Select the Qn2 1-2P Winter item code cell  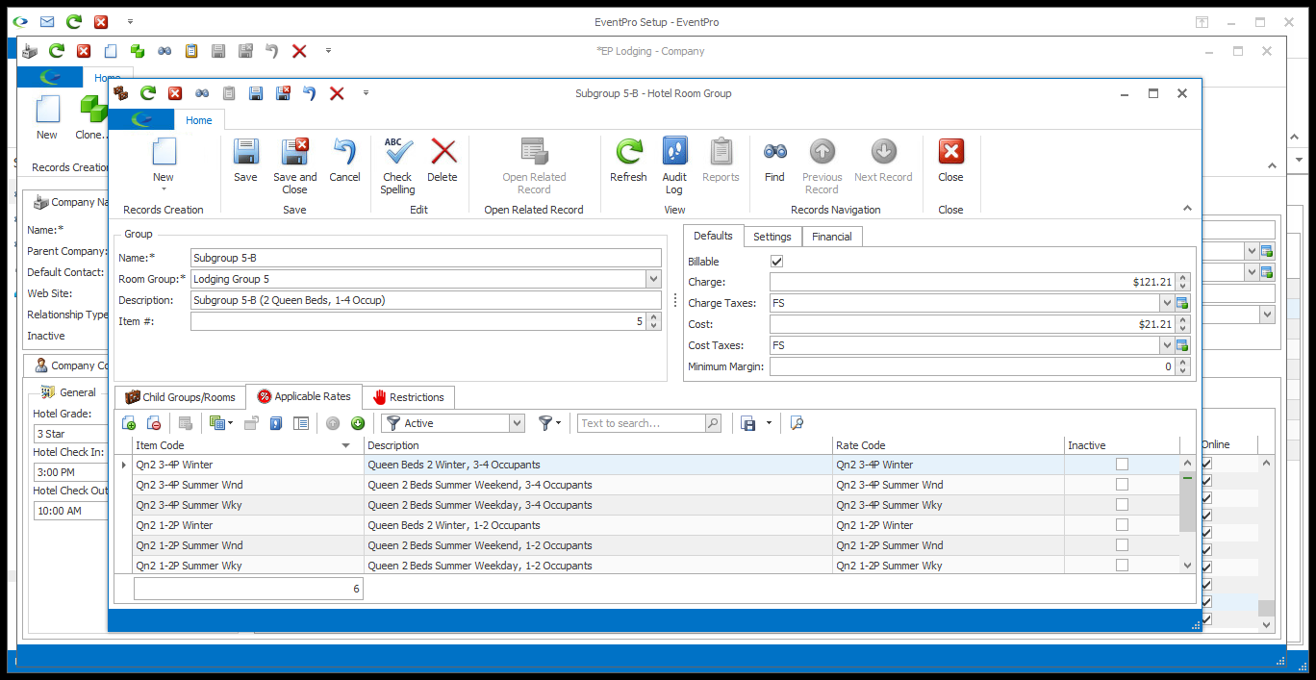(248, 525)
